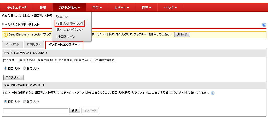268x119 pixels.
Task: Expand the ログ dropdown menu
Action: [x=97, y=8]
